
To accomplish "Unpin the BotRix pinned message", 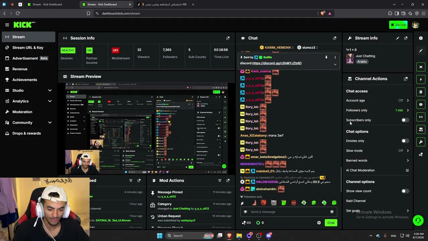I will [x=326, y=57].
